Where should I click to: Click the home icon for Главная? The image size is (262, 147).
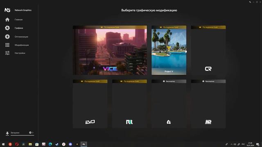tap(7, 20)
